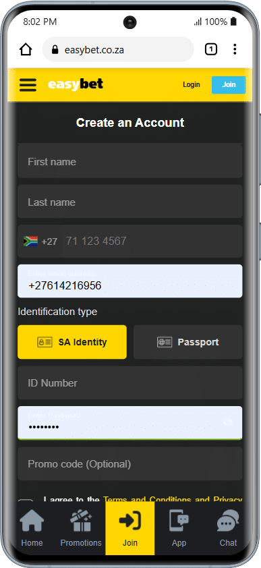
Task: Tick the Terms and Conditions checkbox
Action: [26, 501]
